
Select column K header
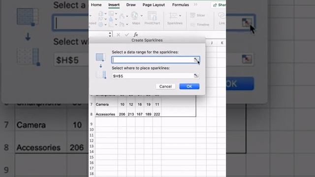click(222, 43)
